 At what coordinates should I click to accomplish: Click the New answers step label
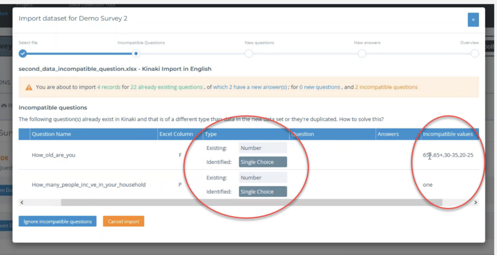(367, 43)
